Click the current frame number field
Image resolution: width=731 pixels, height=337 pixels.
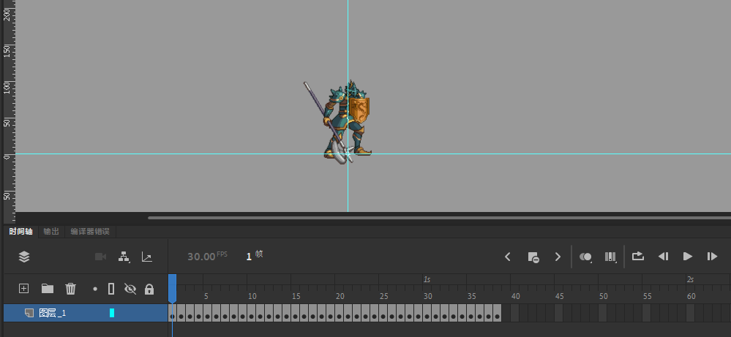(x=249, y=256)
